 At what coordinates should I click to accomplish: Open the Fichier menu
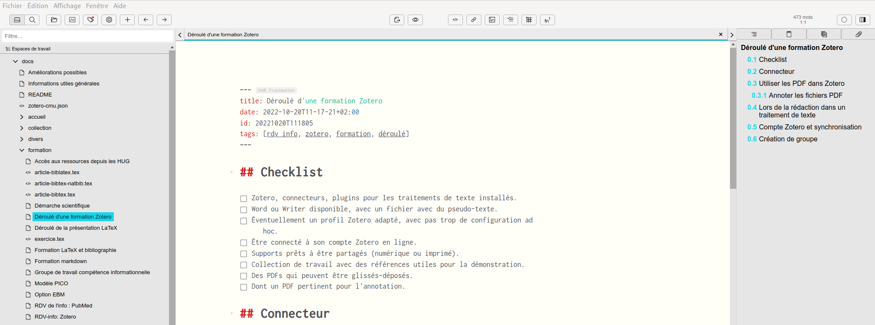(12, 6)
